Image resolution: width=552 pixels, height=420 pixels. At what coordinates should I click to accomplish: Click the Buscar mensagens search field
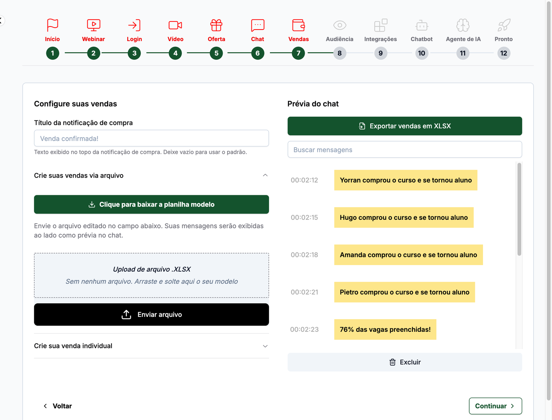pyautogui.click(x=405, y=150)
